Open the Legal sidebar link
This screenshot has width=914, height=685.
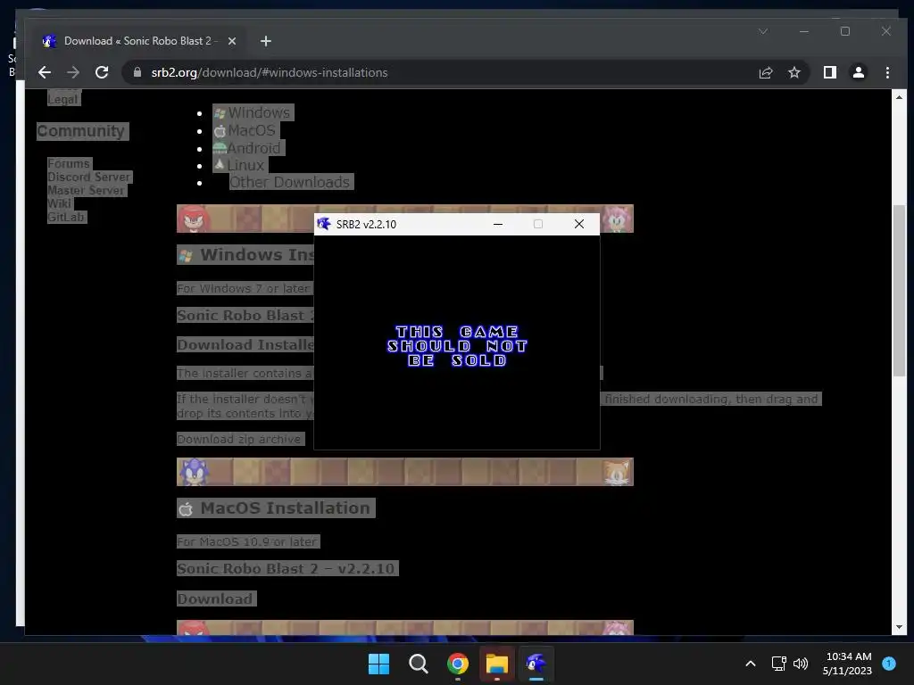63,99
